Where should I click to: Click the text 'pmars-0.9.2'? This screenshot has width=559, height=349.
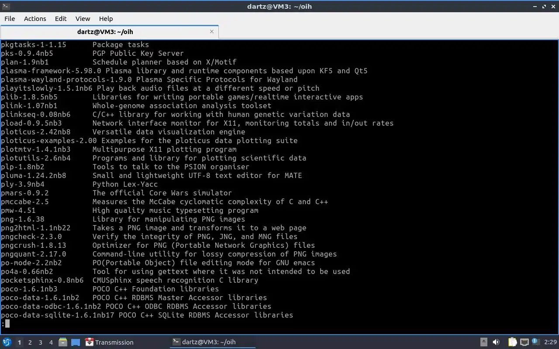[25, 193]
